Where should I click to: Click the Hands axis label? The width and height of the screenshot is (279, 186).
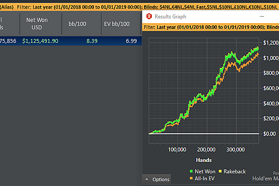point(204,160)
